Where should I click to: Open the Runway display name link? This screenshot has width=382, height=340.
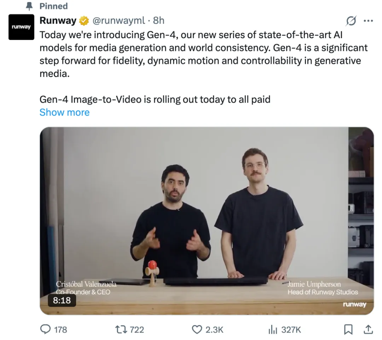pos(58,20)
